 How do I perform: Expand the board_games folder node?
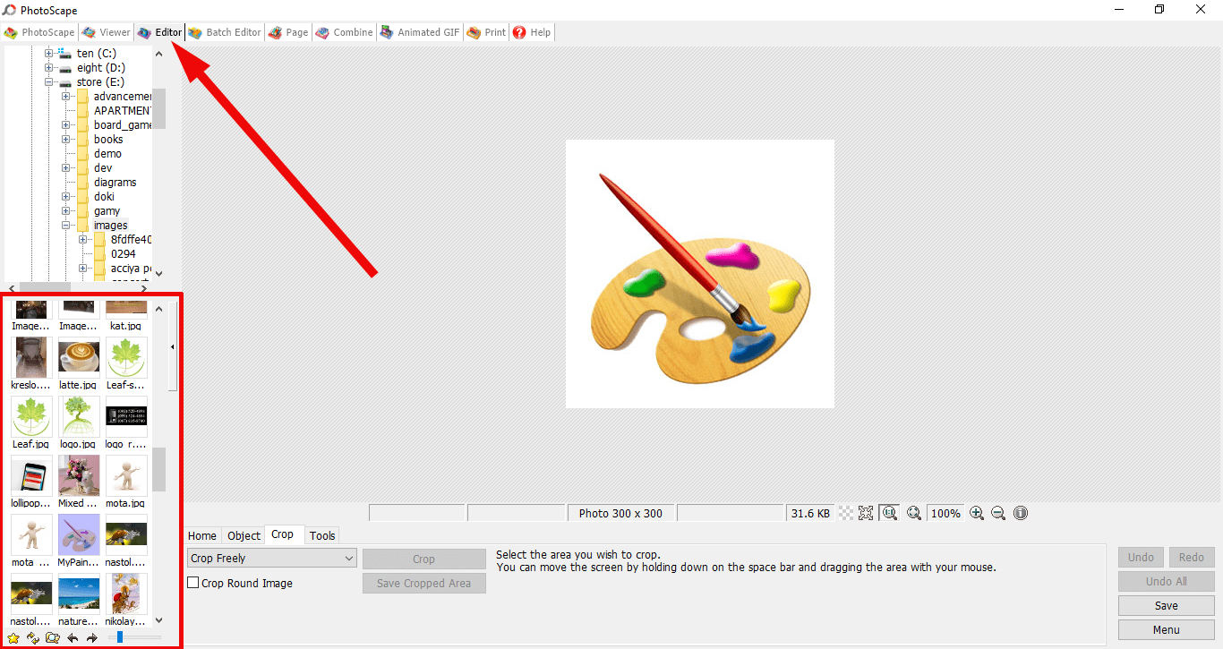tap(66, 125)
